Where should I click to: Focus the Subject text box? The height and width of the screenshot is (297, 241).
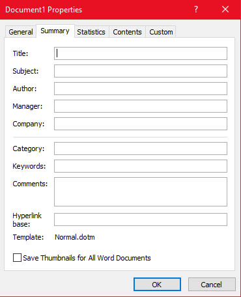tap(141, 71)
